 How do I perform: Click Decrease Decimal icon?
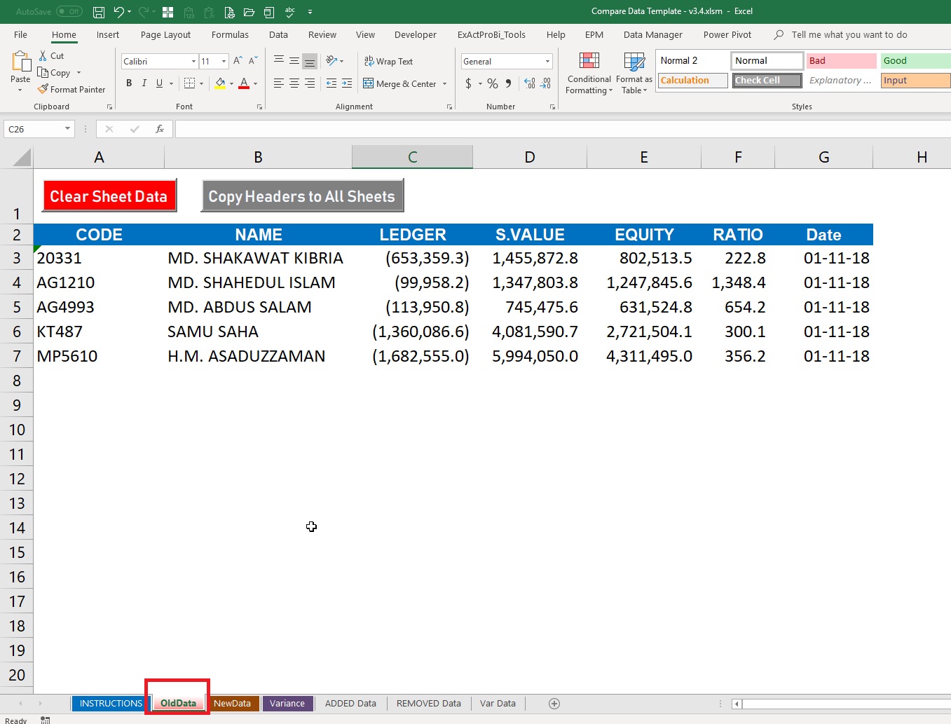(x=545, y=83)
